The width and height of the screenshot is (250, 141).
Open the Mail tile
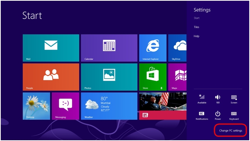51,48
